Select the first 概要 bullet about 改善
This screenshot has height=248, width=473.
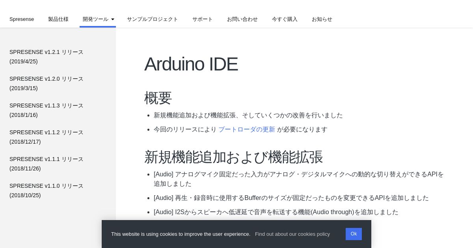248,115
